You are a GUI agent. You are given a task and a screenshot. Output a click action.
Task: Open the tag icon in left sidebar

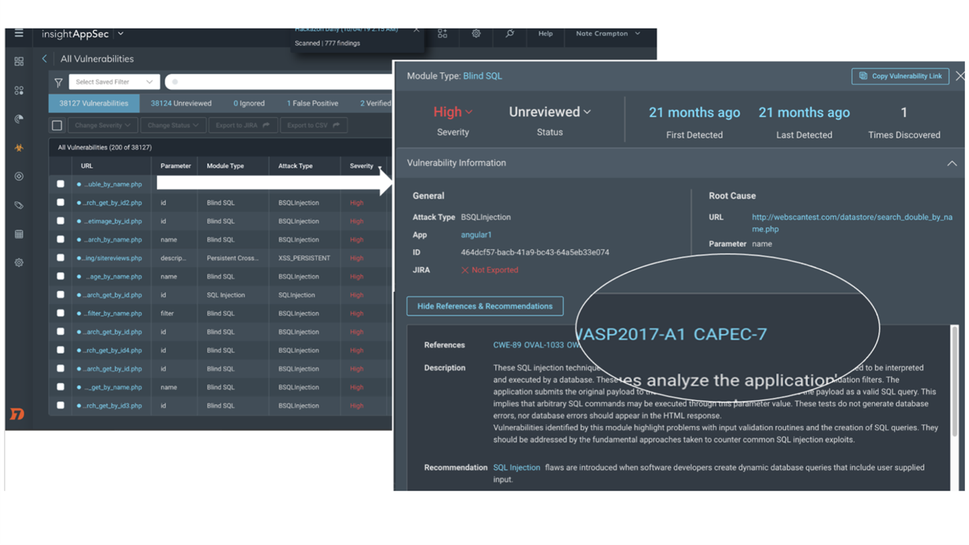point(19,205)
